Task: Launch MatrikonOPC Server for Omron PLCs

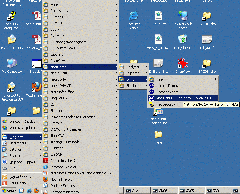Action: [x=183, y=98]
